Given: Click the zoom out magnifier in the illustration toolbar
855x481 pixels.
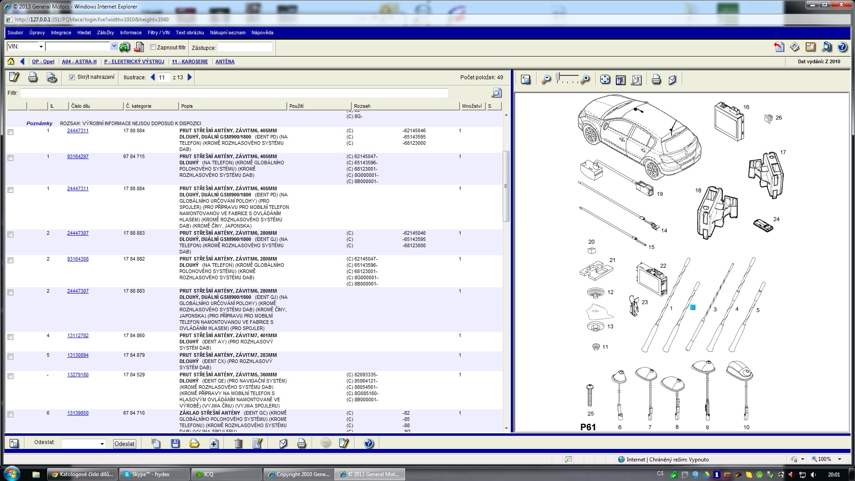Looking at the screenshot, I should [x=546, y=80].
